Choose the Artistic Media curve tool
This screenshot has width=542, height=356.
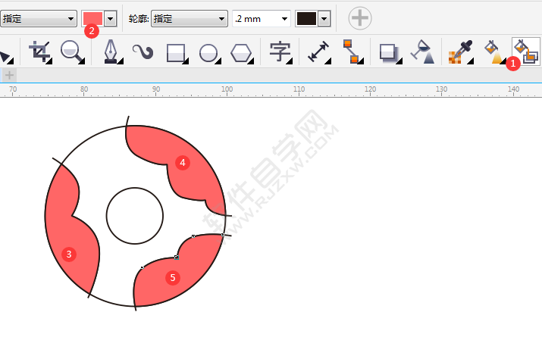click(143, 52)
